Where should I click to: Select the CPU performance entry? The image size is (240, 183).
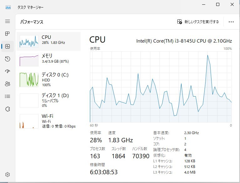click(x=49, y=41)
